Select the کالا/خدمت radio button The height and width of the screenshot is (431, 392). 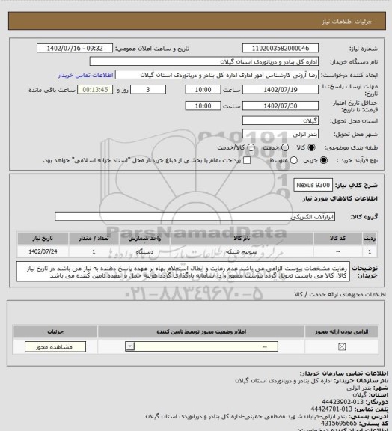click(x=251, y=147)
